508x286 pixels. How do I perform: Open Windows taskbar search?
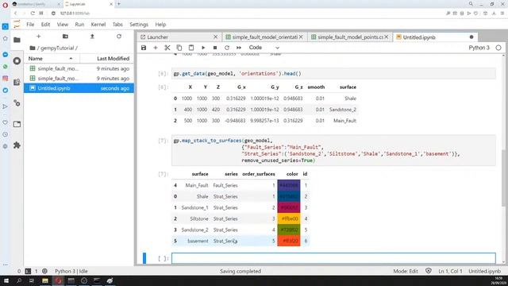(x=19, y=280)
